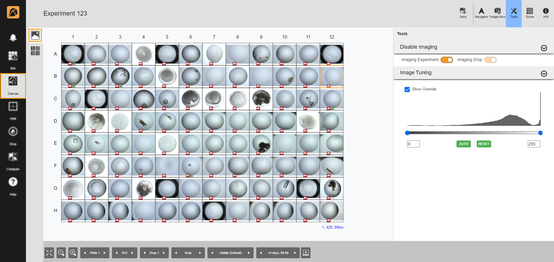554x262 pixels.
Task: Open the Score panel
Action: click(x=530, y=13)
